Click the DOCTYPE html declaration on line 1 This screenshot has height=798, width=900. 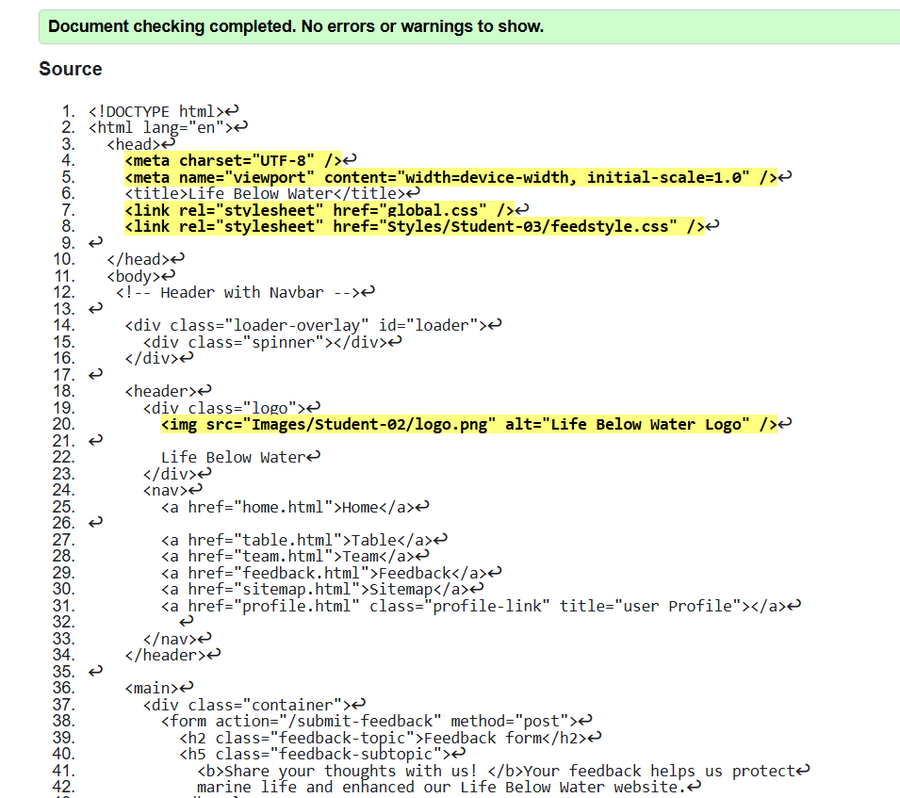point(156,111)
